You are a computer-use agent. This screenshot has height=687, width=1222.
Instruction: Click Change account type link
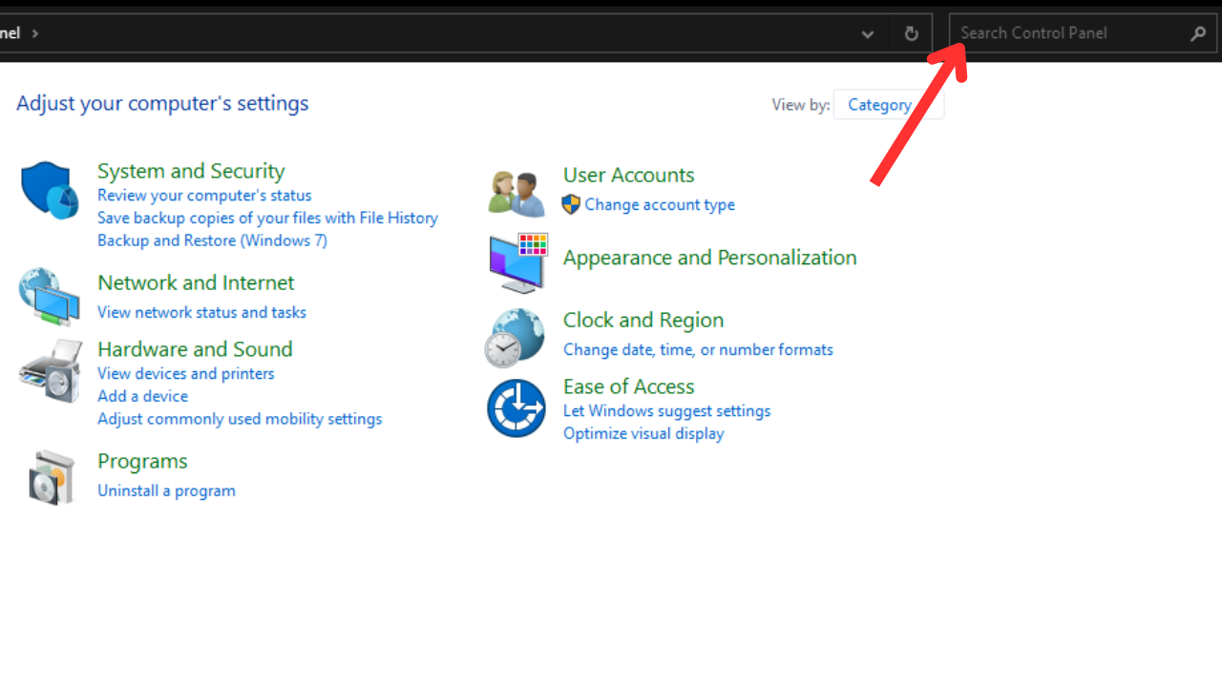(x=660, y=205)
